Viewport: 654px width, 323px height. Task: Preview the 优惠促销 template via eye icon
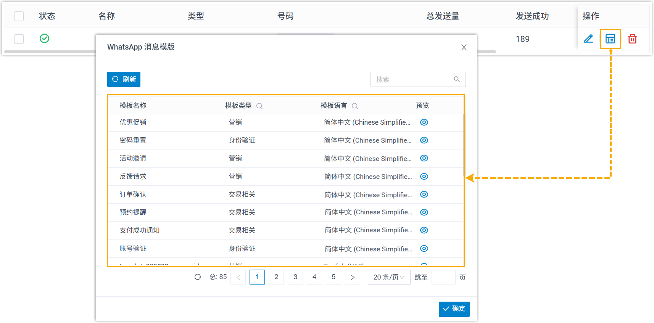point(424,122)
